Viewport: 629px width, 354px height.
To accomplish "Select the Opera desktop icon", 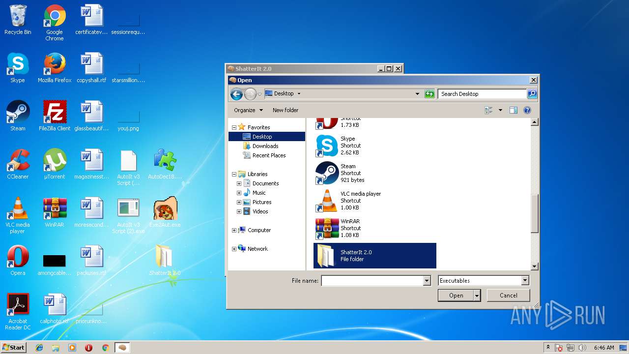I will click(18, 261).
